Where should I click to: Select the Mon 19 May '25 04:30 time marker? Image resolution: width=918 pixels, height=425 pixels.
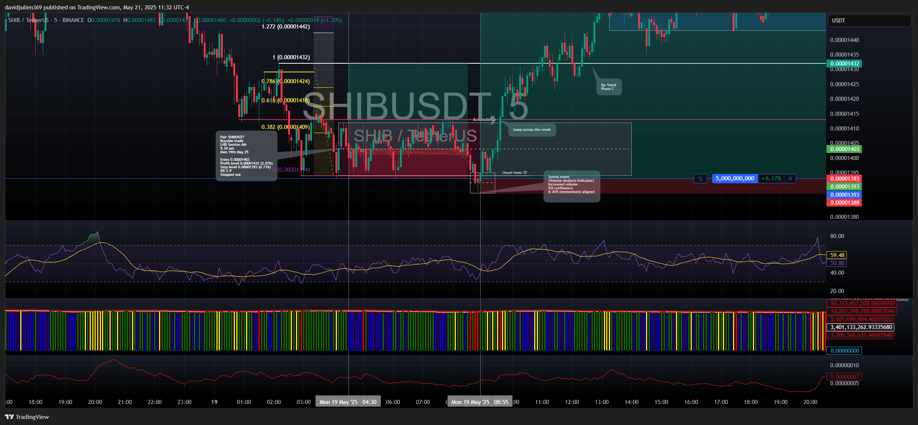click(x=348, y=402)
